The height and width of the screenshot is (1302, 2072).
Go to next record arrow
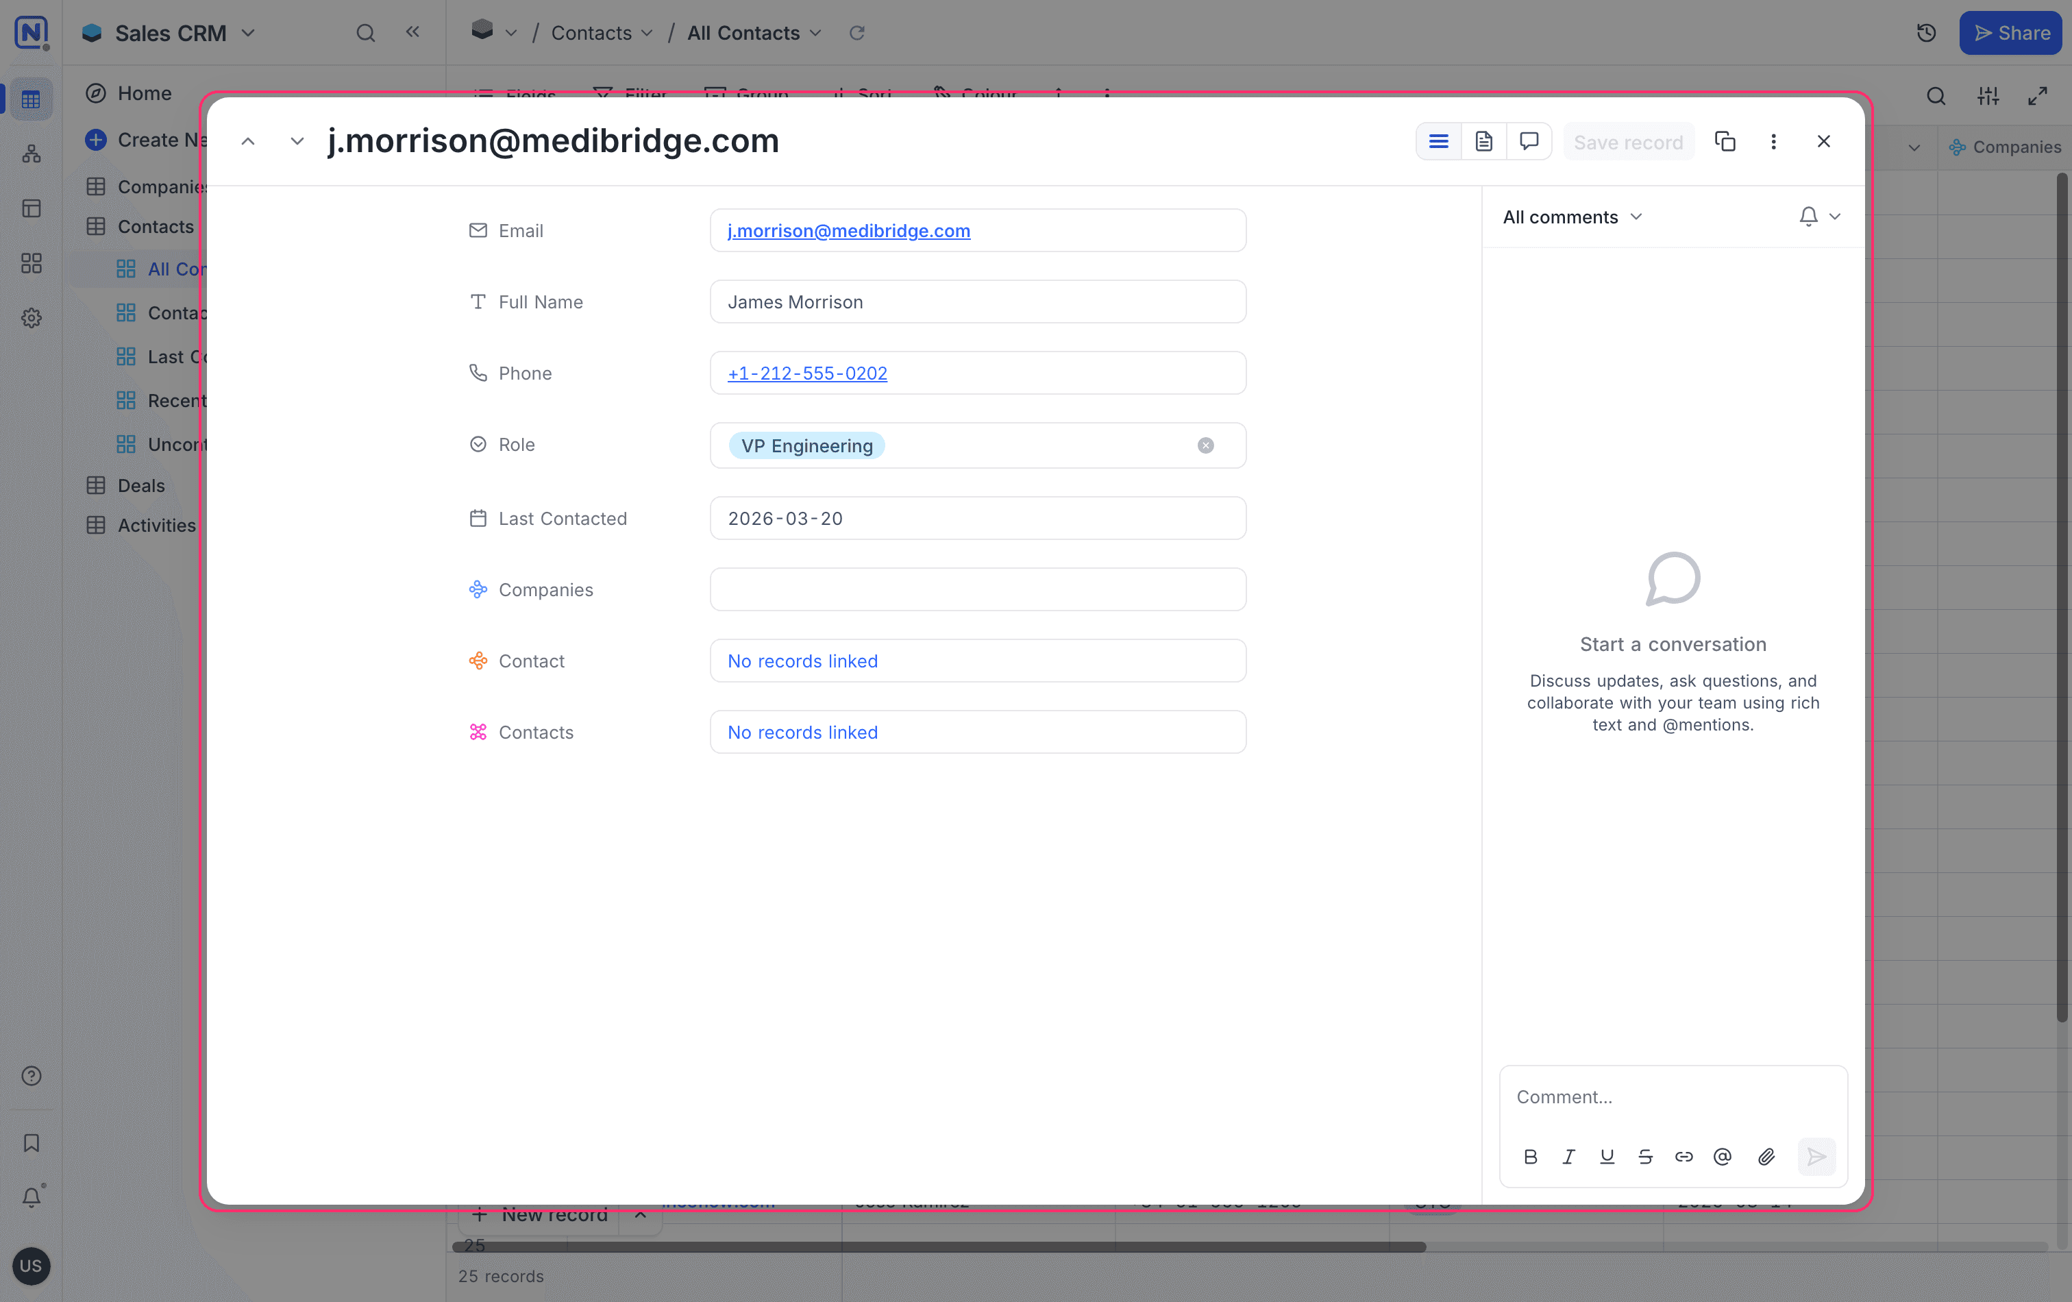coord(297,141)
